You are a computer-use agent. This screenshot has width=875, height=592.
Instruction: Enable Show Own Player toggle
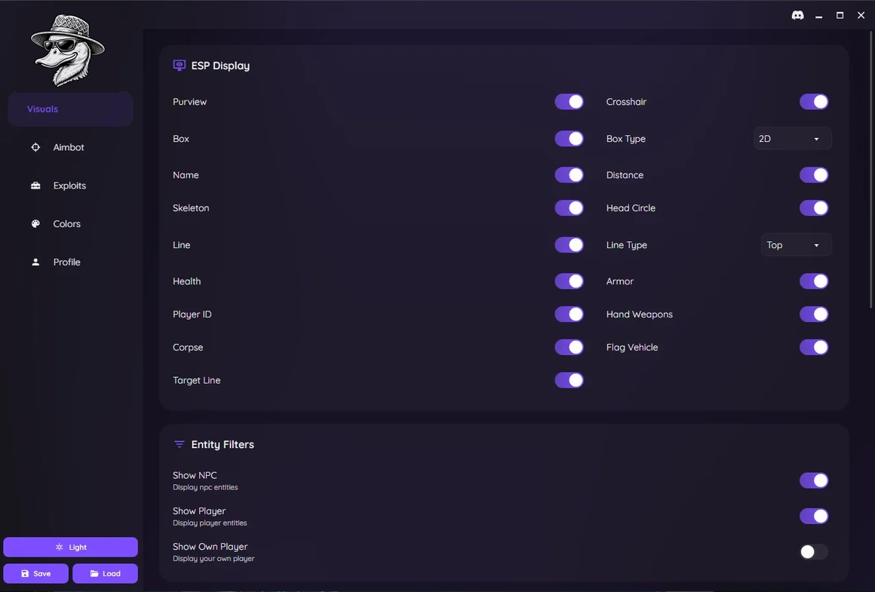pos(814,552)
